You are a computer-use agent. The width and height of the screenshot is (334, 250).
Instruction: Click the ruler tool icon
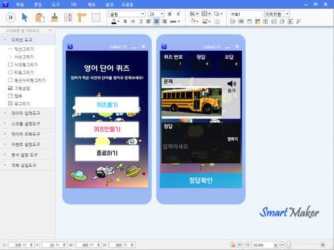coord(81,17)
